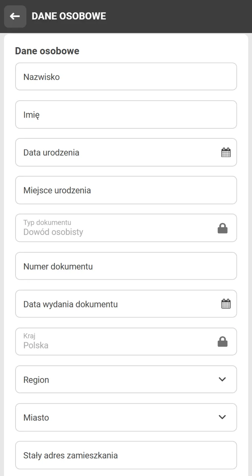Click the lock icon on Kraj field
Screen dimensions: 252x476
(x=222, y=341)
